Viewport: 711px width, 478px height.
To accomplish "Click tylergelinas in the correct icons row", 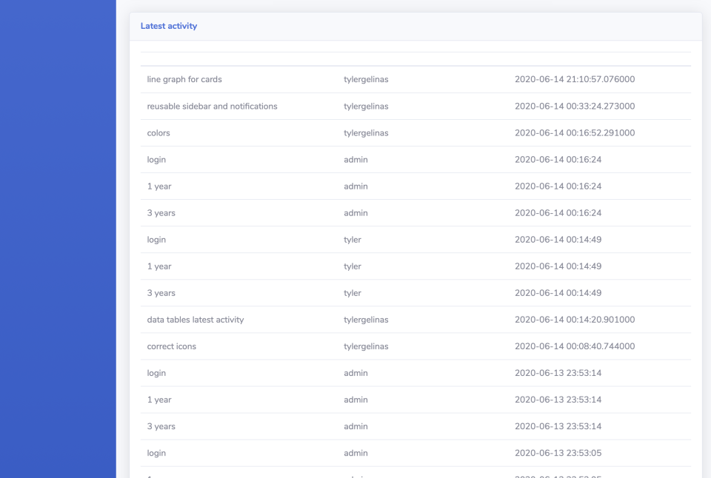I will point(366,346).
